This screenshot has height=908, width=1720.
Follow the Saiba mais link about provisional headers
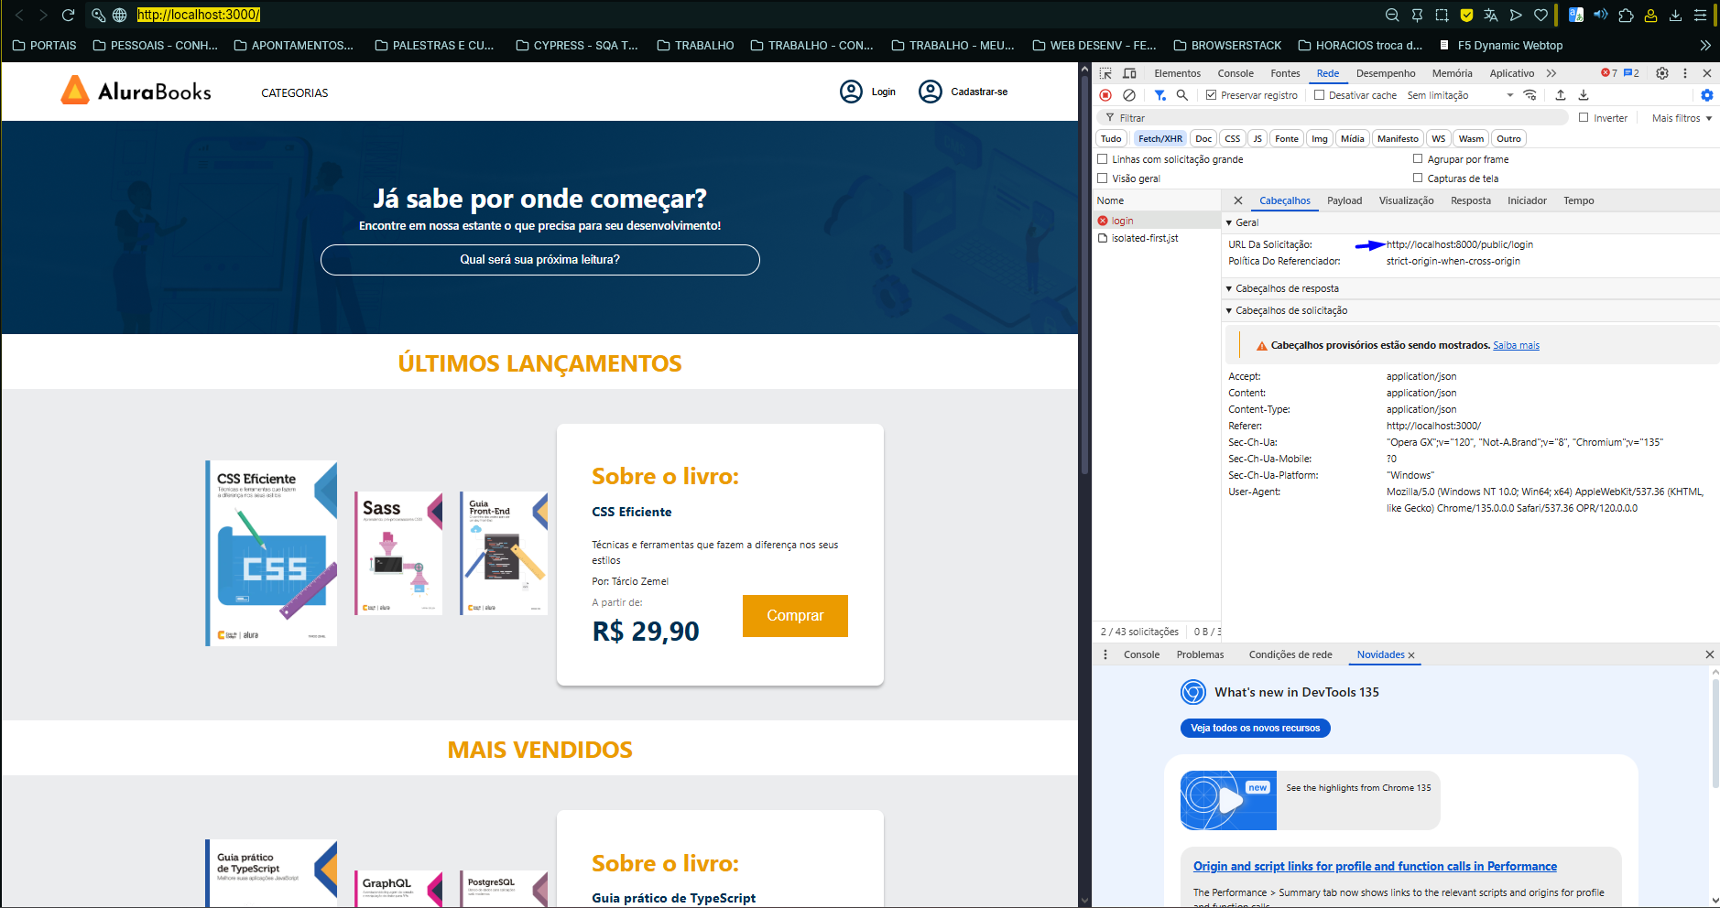1516,345
